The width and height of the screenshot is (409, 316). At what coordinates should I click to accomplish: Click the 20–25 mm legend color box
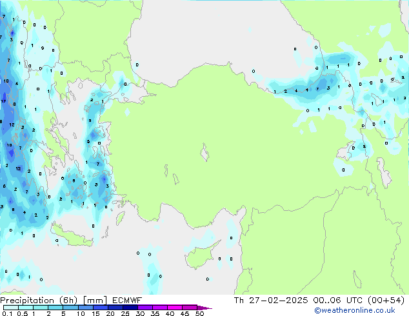click(115, 308)
